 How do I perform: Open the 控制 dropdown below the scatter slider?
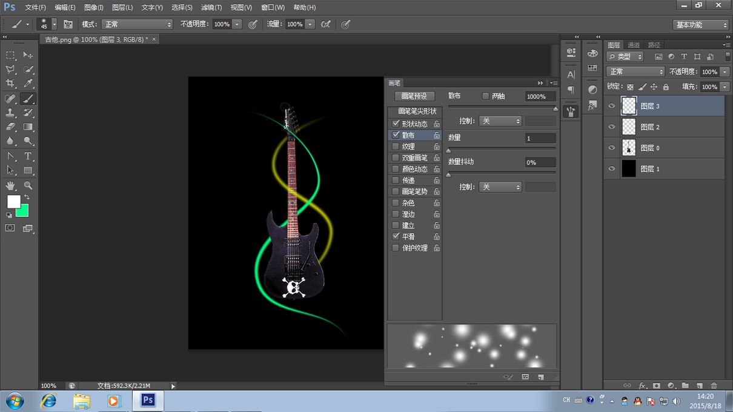click(500, 121)
